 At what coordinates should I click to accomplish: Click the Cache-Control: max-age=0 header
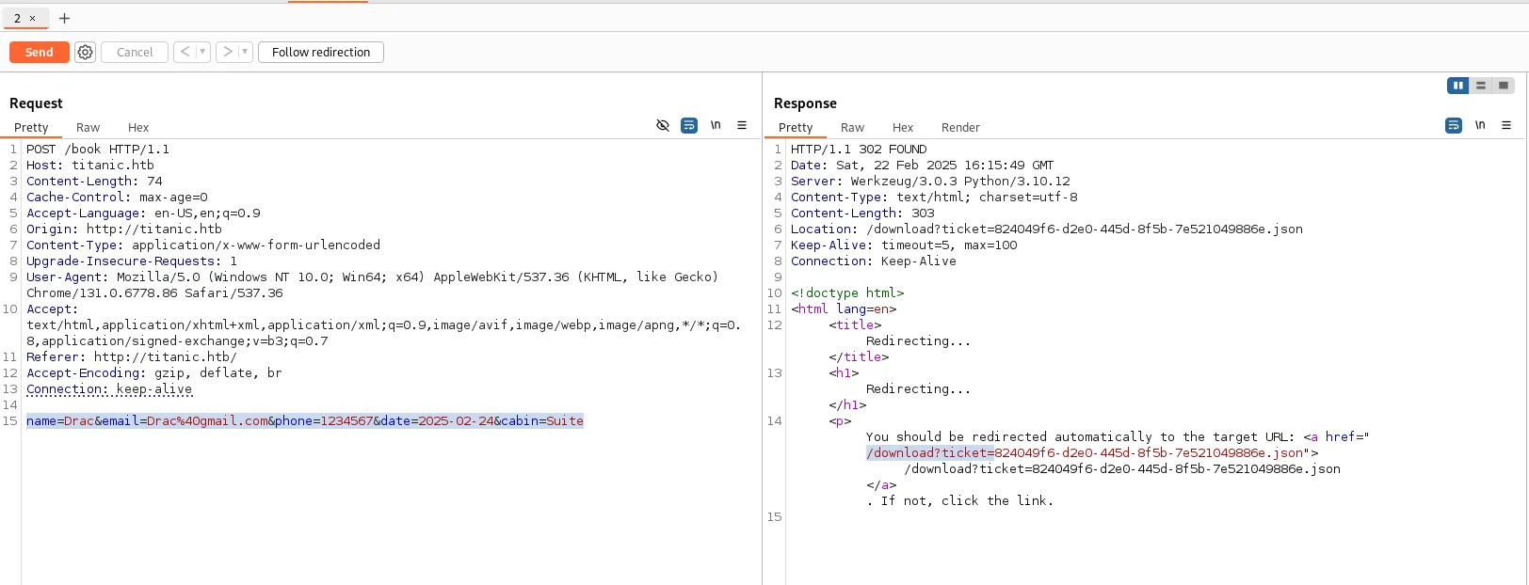click(117, 197)
